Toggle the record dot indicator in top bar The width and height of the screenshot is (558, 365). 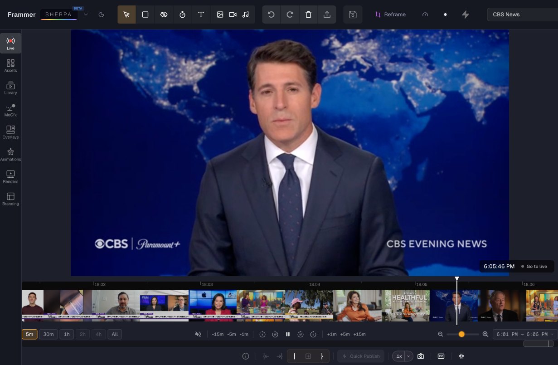[x=445, y=15]
